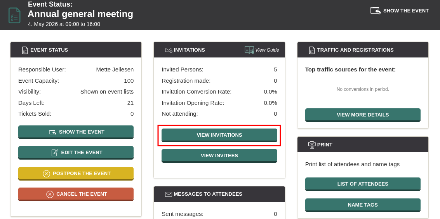Click the Messages to Attendees envelope icon
Screen dimensions: 440x219
169,194
